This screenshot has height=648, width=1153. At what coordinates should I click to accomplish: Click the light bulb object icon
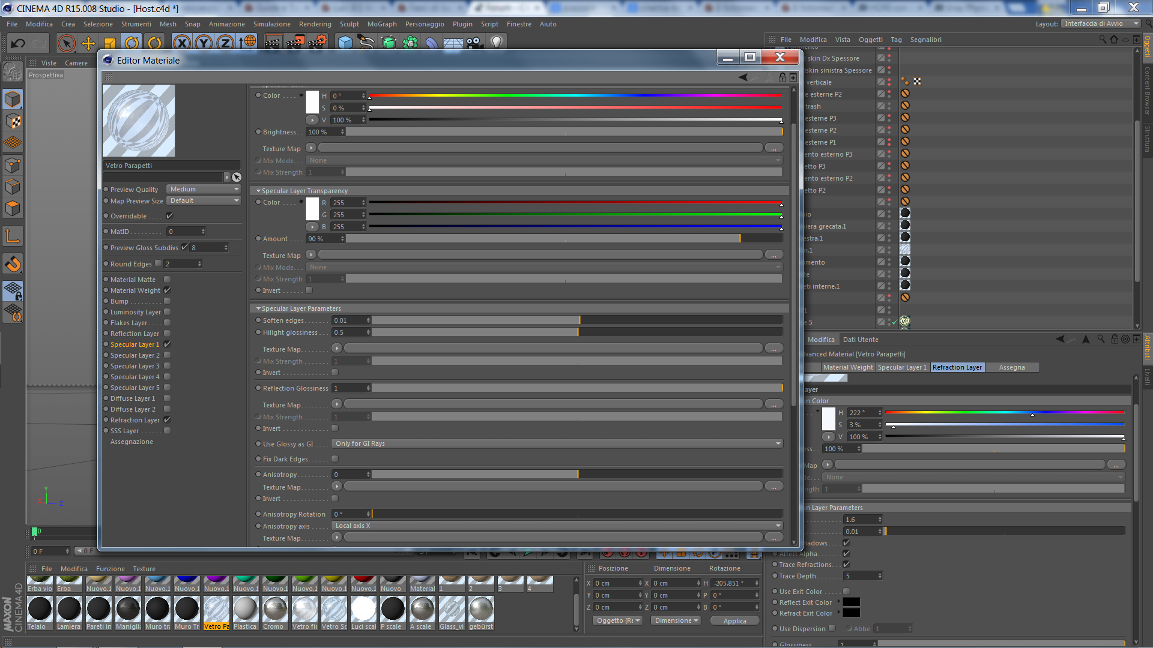pyautogui.click(x=497, y=43)
